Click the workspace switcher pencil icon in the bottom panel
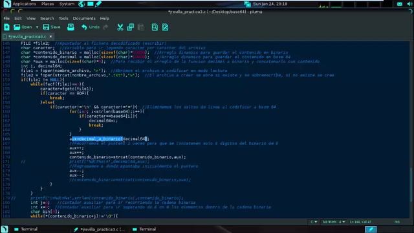 point(371,229)
